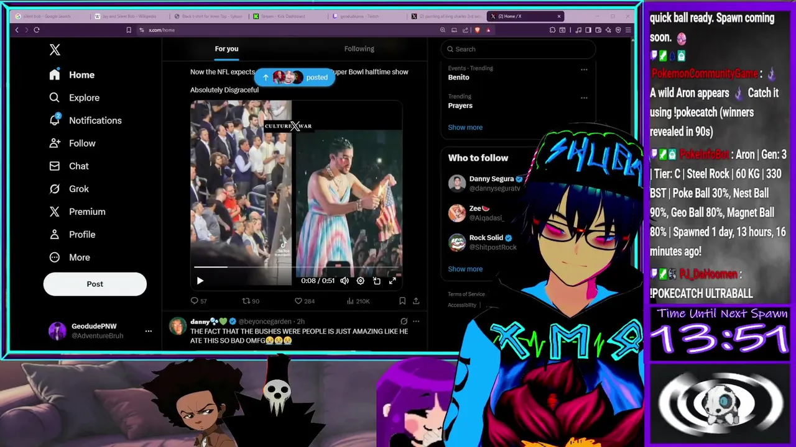Click Grok icon on danny's post

point(404,321)
